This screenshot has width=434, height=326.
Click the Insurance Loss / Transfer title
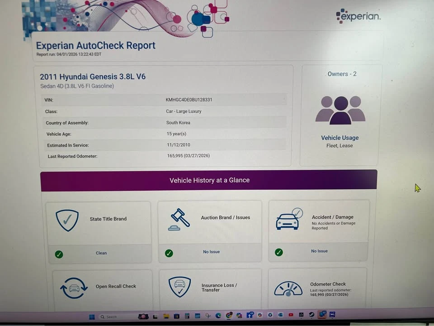pos(219,288)
